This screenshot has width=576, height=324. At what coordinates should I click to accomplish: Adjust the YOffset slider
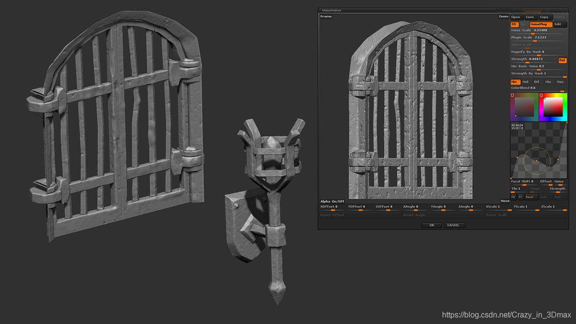361,208
